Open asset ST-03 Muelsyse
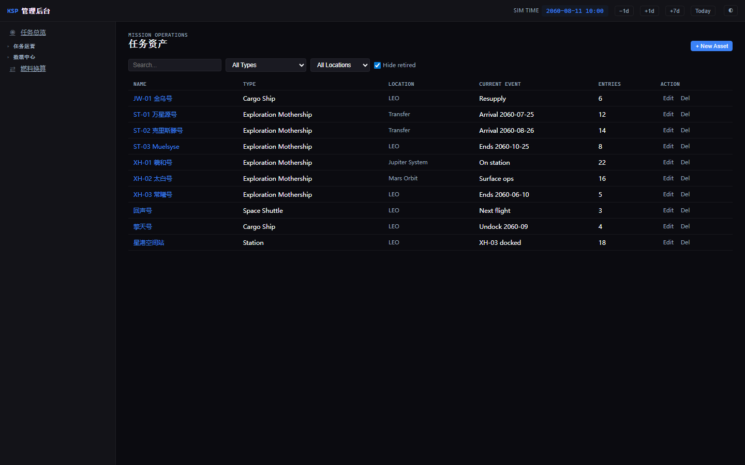 coord(156,147)
